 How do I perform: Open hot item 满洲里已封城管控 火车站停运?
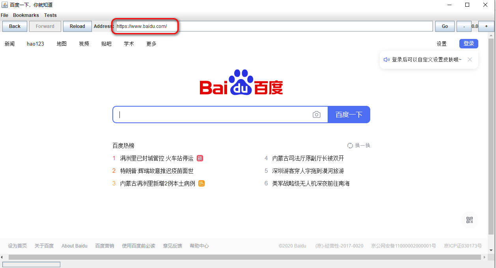pos(157,158)
